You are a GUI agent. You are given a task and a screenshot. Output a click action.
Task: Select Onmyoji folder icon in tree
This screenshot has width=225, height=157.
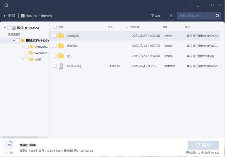coord(32,47)
